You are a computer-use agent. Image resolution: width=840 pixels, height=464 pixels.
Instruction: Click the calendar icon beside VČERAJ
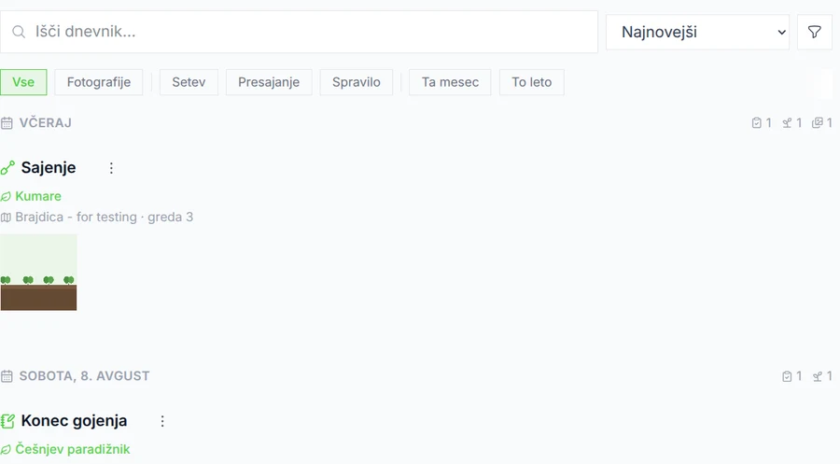(7, 123)
